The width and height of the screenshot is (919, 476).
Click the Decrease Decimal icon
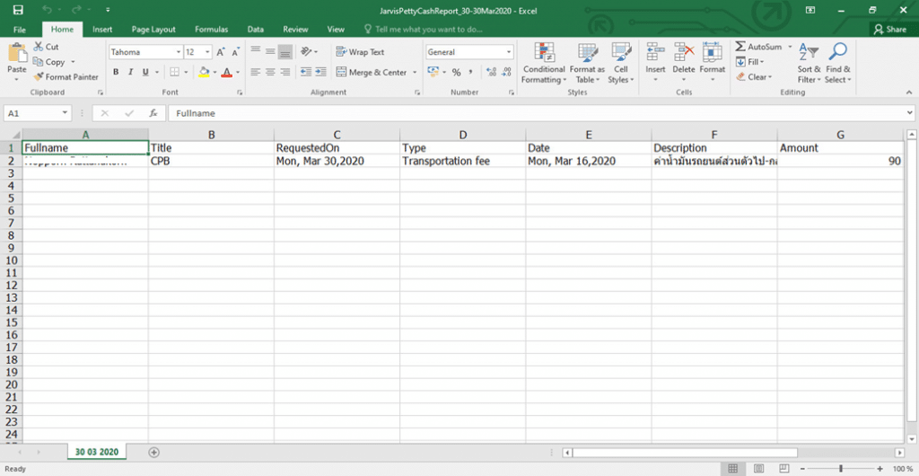tap(506, 73)
